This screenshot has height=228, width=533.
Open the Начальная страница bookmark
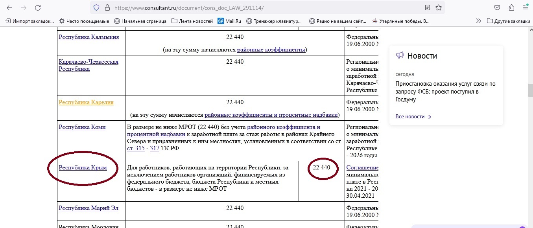tap(140, 21)
